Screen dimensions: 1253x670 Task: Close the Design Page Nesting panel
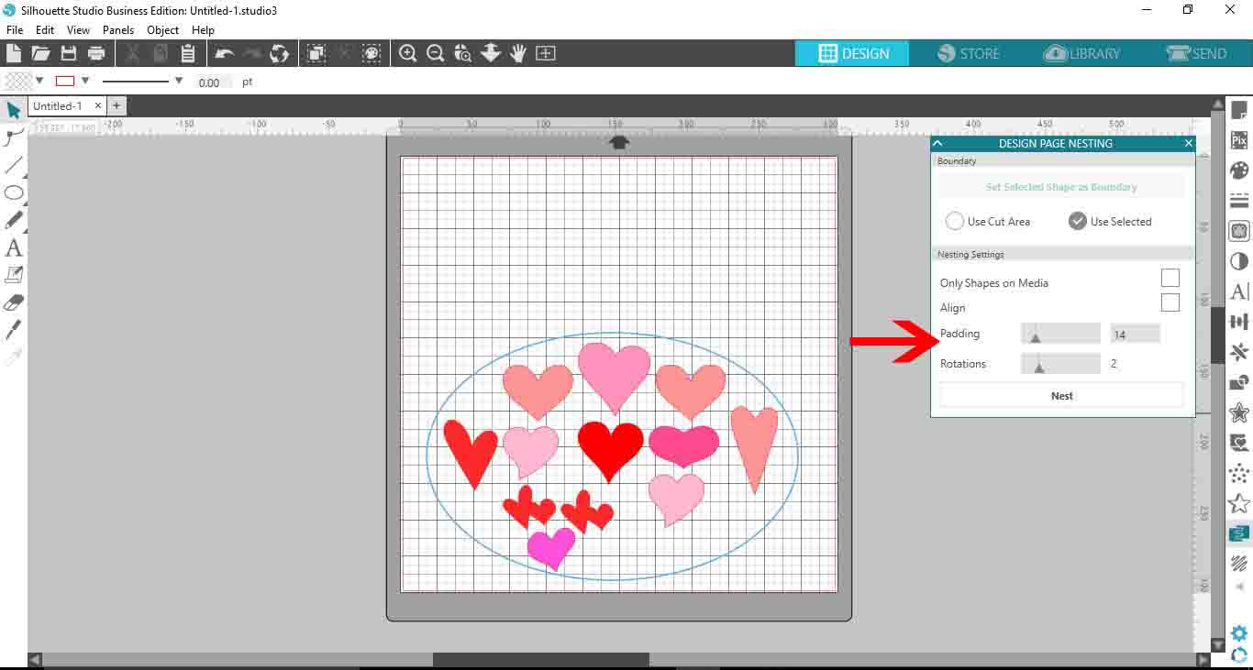(x=1189, y=143)
